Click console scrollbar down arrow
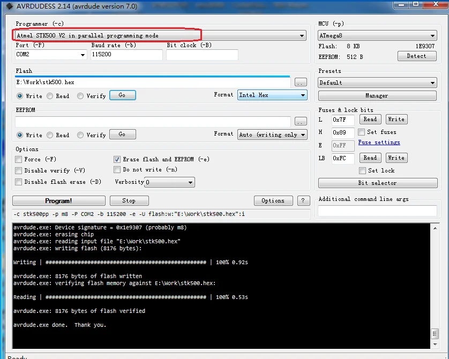 point(435,345)
